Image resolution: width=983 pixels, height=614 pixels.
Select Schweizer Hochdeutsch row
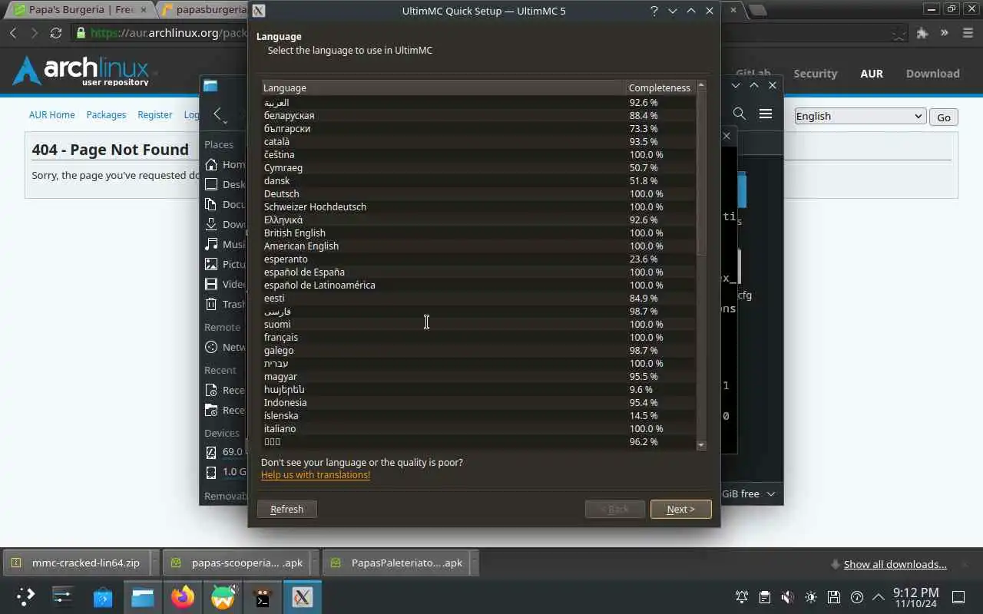click(x=478, y=206)
